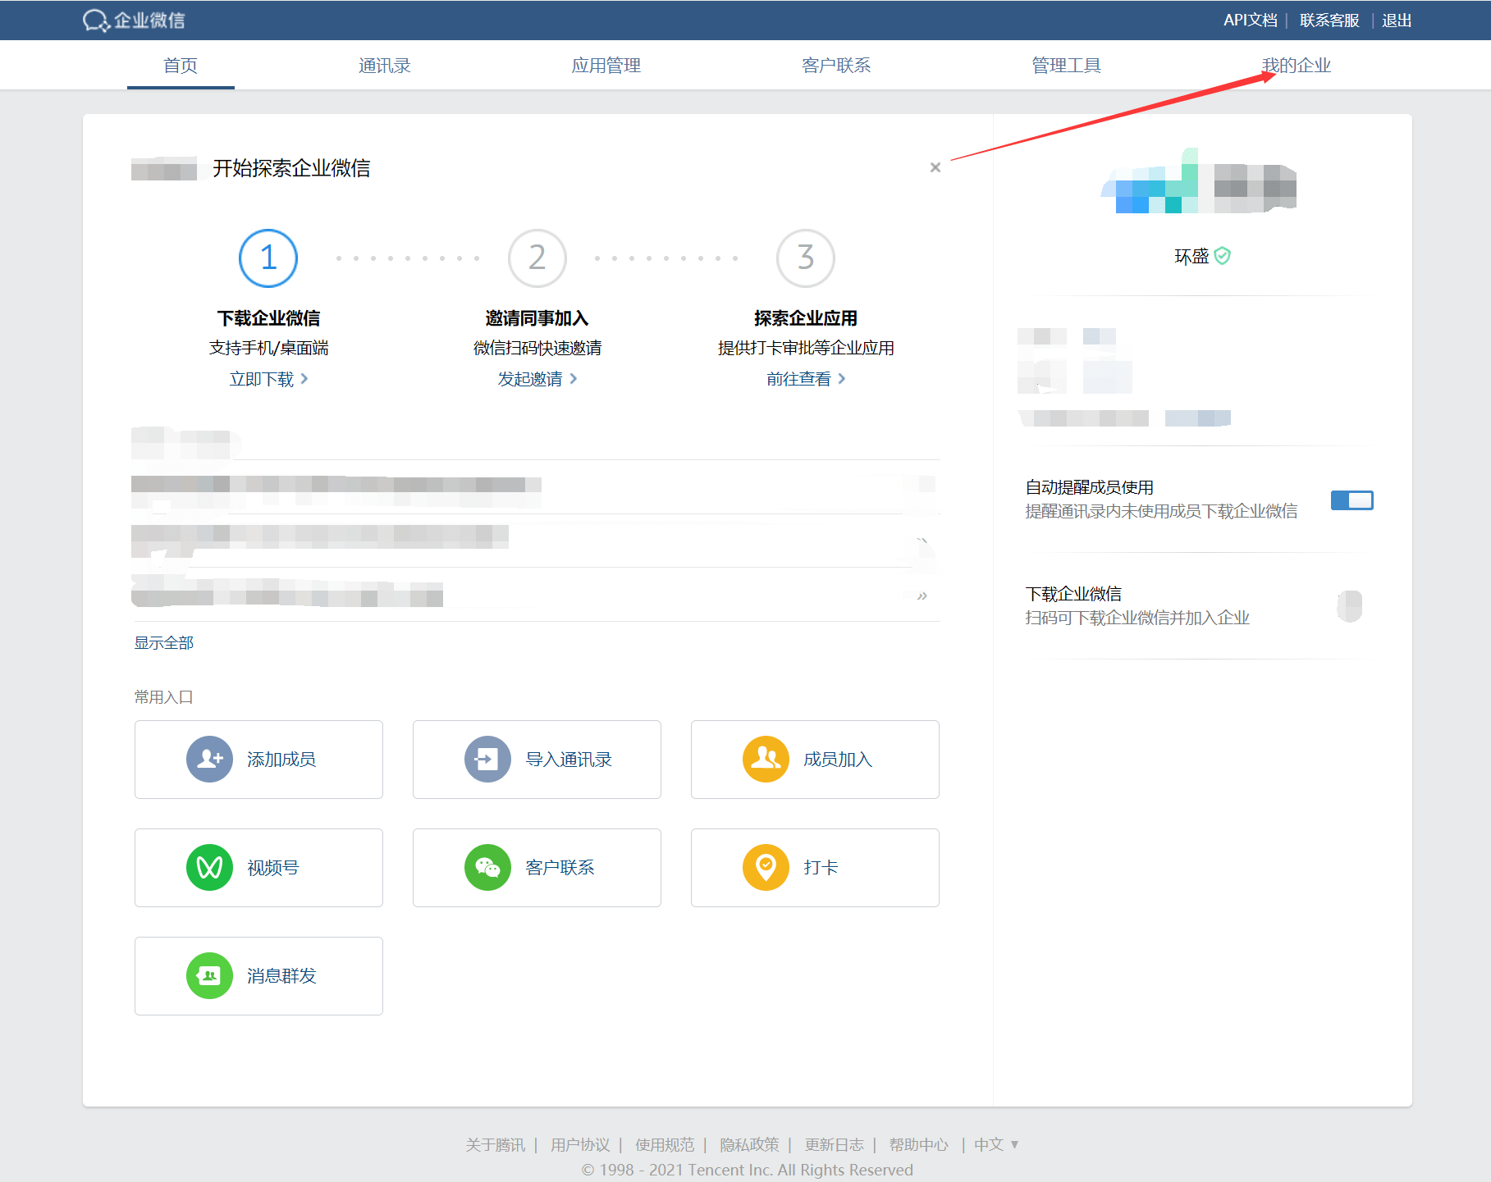The width and height of the screenshot is (1491, 1182).
Task: Click the step 2 circle icon
Action: tap(537, 258)
